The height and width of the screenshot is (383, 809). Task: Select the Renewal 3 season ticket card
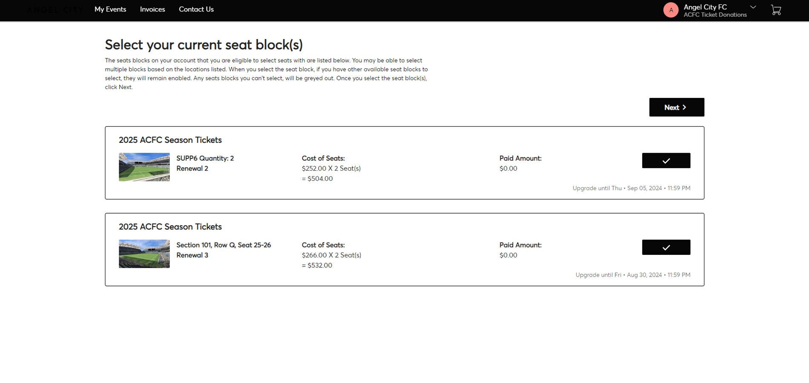point(404,249)
